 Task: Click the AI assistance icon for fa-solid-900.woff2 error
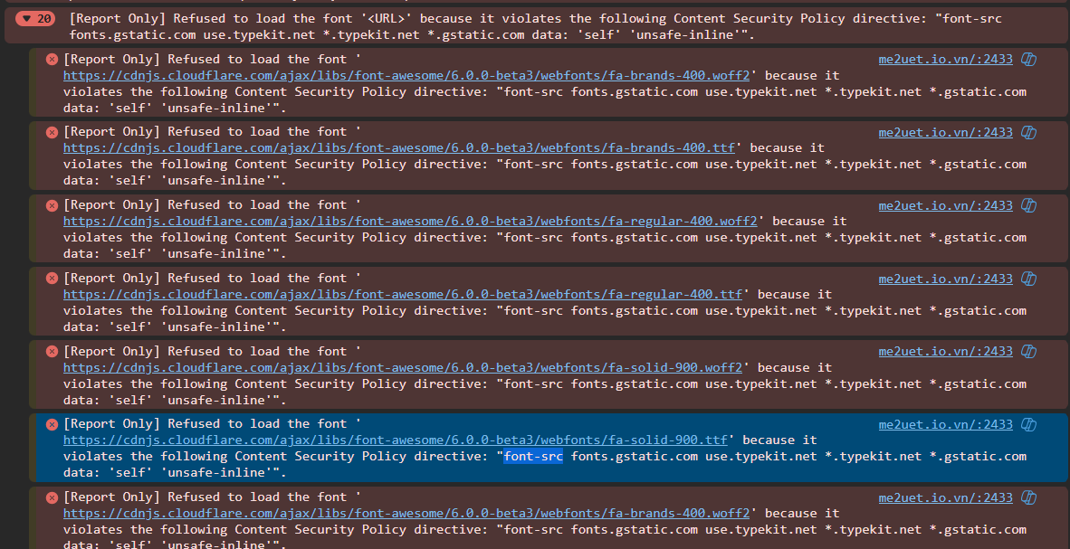(x=1028, y=351)
